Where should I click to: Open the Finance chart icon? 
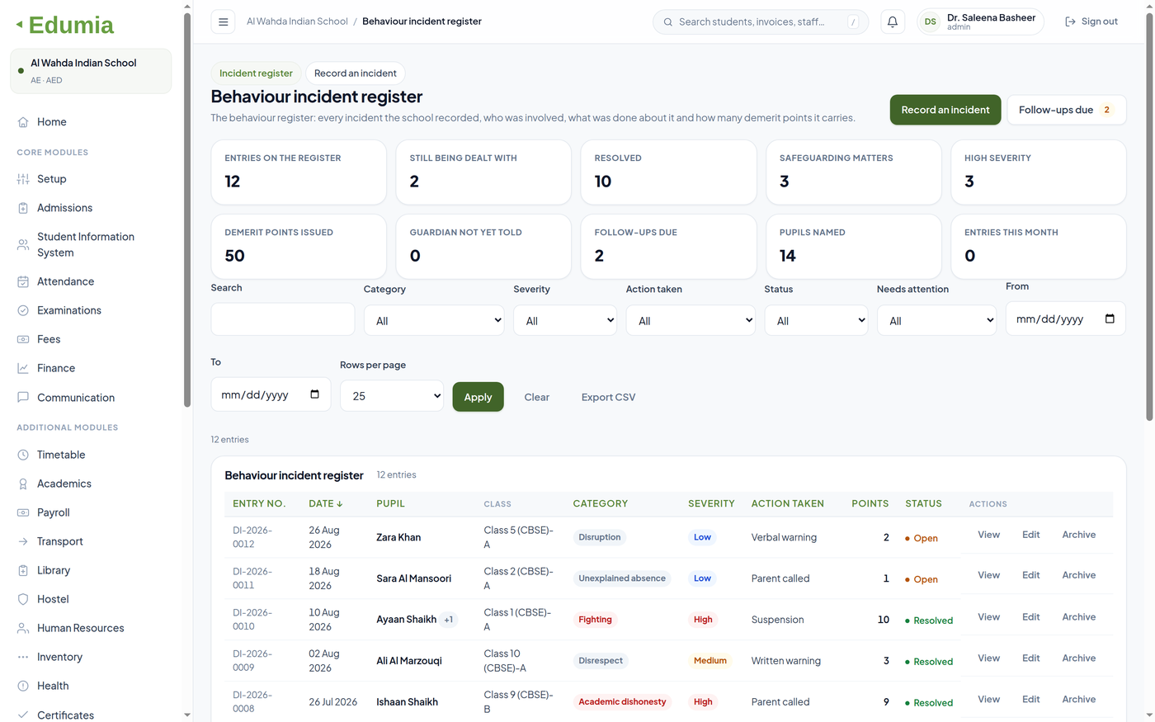[23, 368]
